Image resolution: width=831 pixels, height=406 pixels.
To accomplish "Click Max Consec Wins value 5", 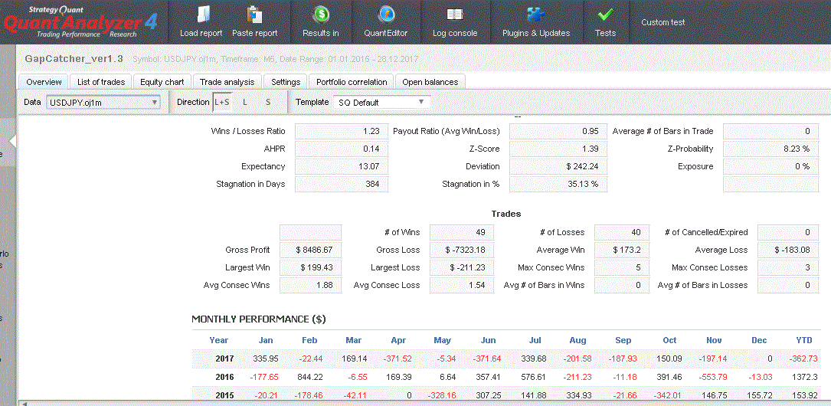I will tap(620, 267).
